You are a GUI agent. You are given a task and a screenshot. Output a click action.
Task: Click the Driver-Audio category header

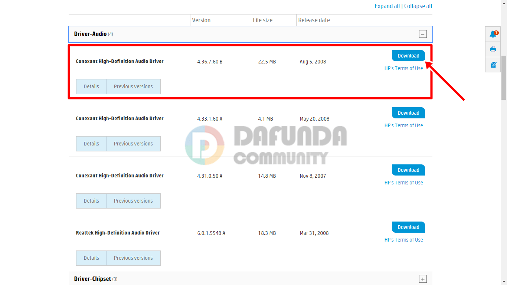tap(91, 34)
